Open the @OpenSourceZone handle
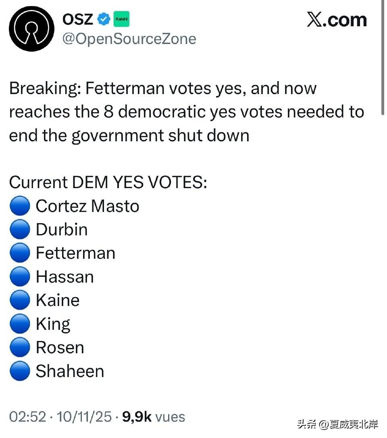 pyautogui.click(x=129, y=39)
